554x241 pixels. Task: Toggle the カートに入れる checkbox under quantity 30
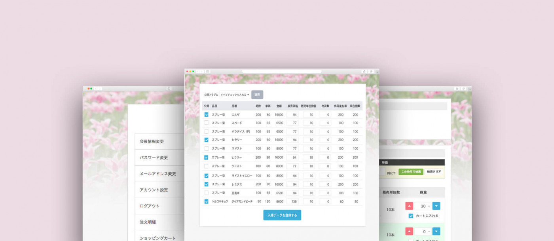411,216
